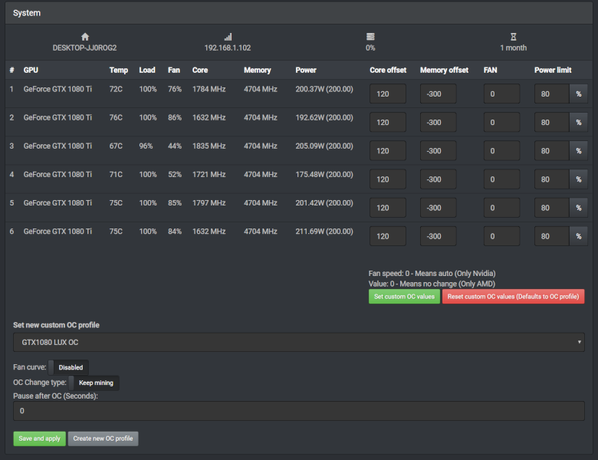598x460 pixels.
Task: Click the Core offset field for GPU 5
Action: click(388, 208)
